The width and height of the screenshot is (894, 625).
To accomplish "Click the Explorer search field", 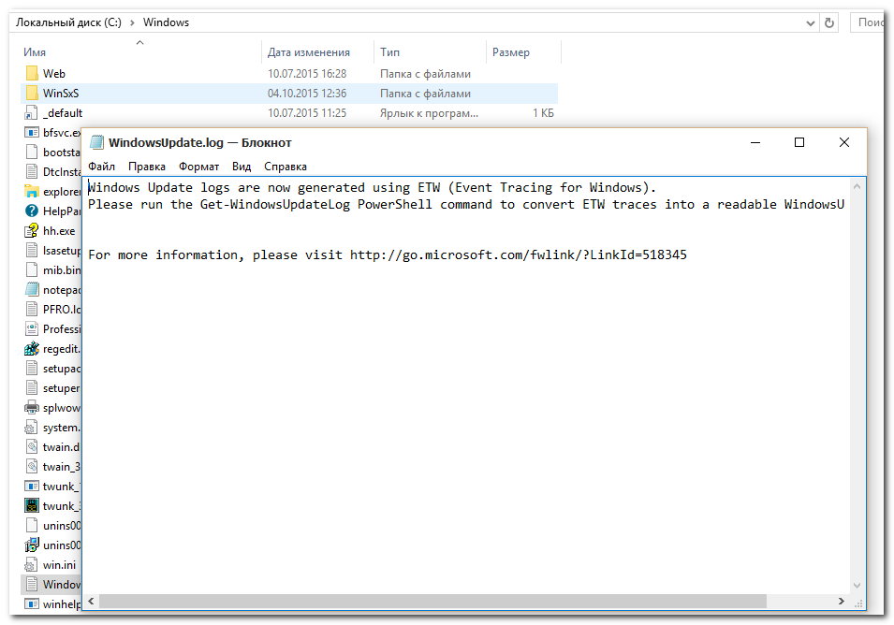I will click(x=867, y=22).
